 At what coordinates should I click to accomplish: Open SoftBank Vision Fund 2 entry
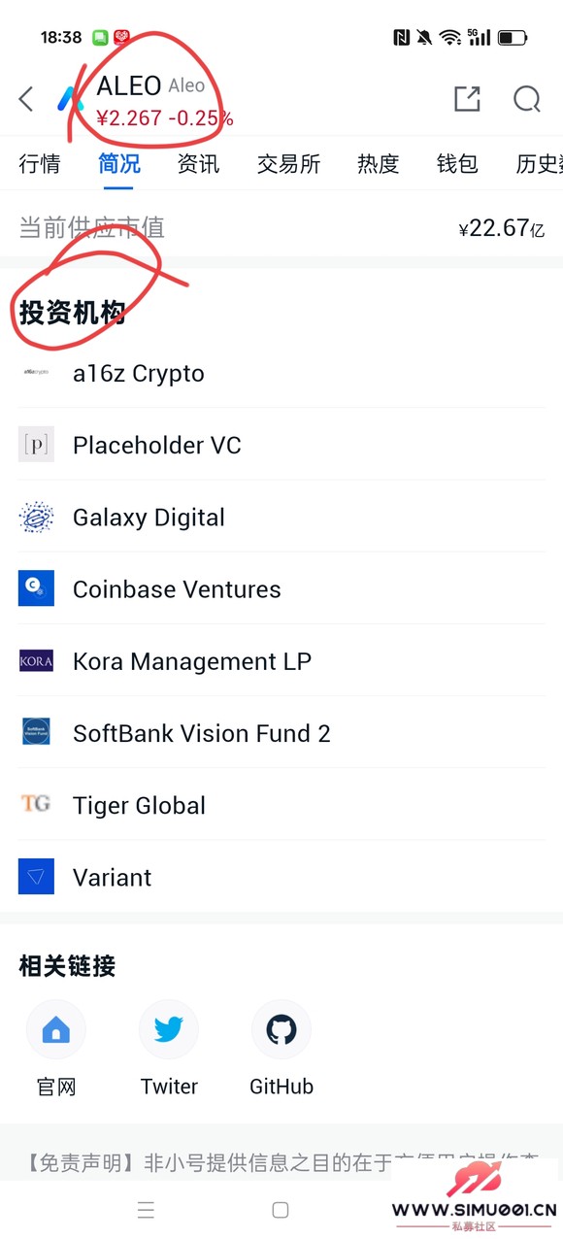pos(281,733)
